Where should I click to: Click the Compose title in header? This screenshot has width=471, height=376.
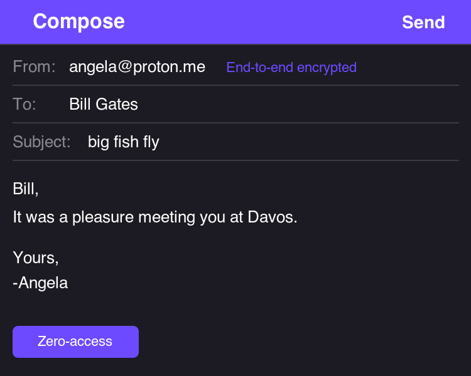coord(78,21)
